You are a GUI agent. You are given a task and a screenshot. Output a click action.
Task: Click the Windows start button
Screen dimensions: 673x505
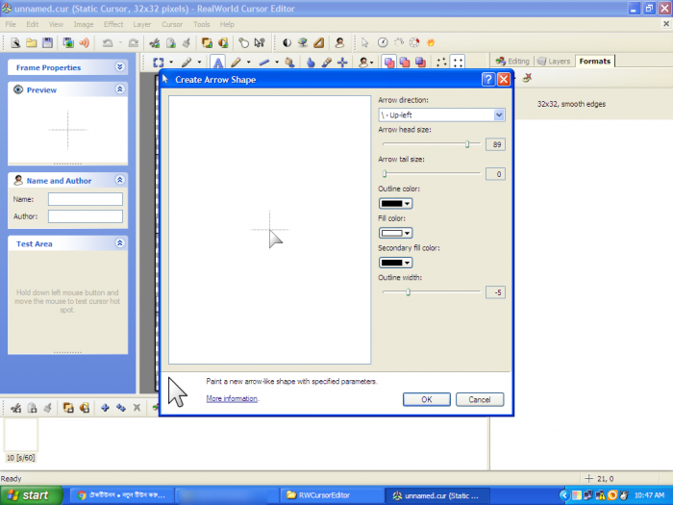point(31,495)
